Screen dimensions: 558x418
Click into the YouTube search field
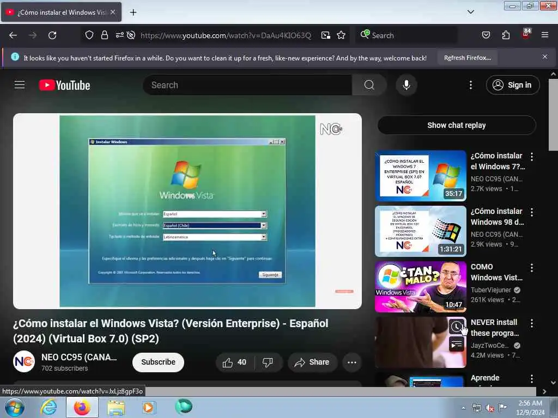(x=248, y=85)
